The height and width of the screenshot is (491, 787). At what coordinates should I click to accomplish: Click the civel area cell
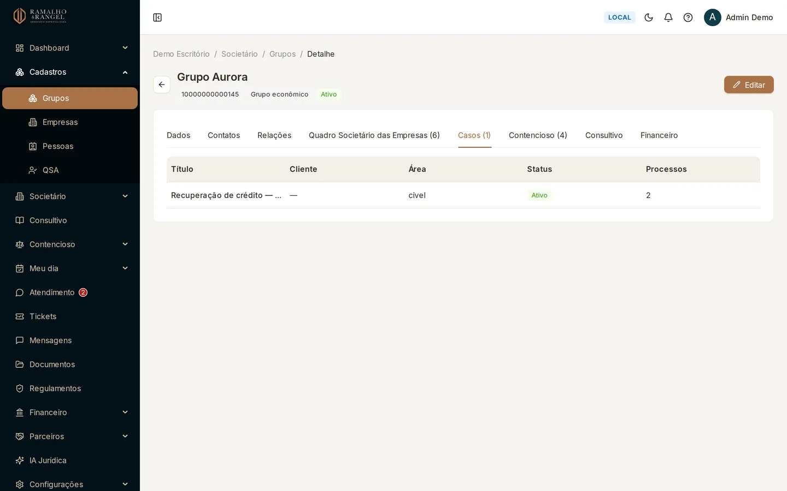[x=417, y=195]
